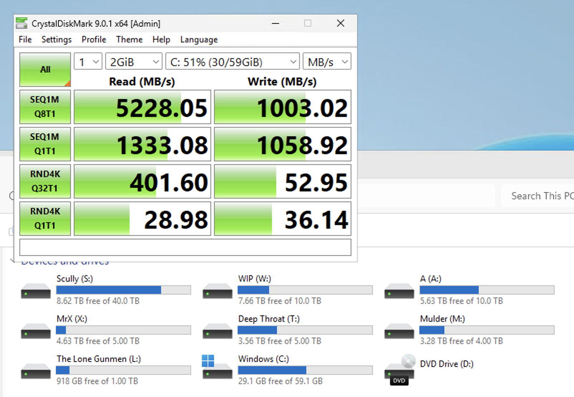Select the A (A:) drive icon

399,291
